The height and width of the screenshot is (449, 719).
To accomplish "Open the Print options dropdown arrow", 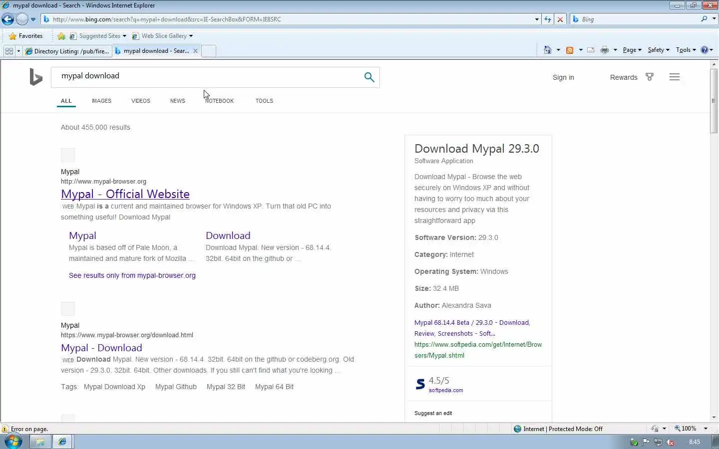I will (x=615, y=50).
